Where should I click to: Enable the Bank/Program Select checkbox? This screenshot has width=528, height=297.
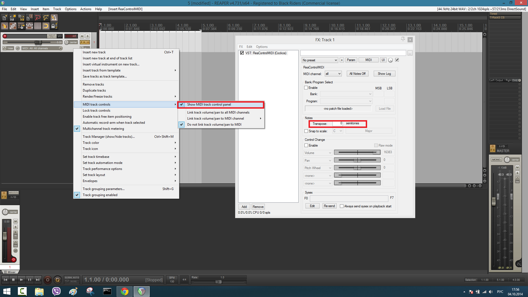click(x=306, y=88)
